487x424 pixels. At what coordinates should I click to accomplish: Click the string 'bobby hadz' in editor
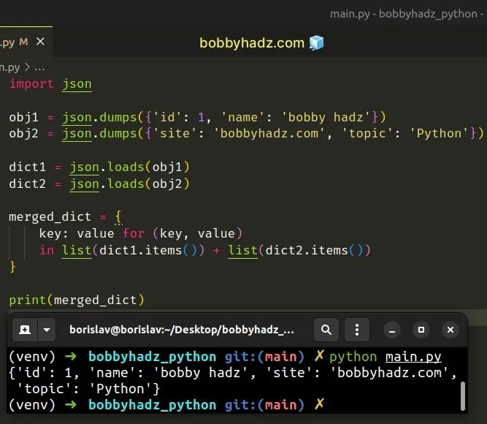[326, 117]
